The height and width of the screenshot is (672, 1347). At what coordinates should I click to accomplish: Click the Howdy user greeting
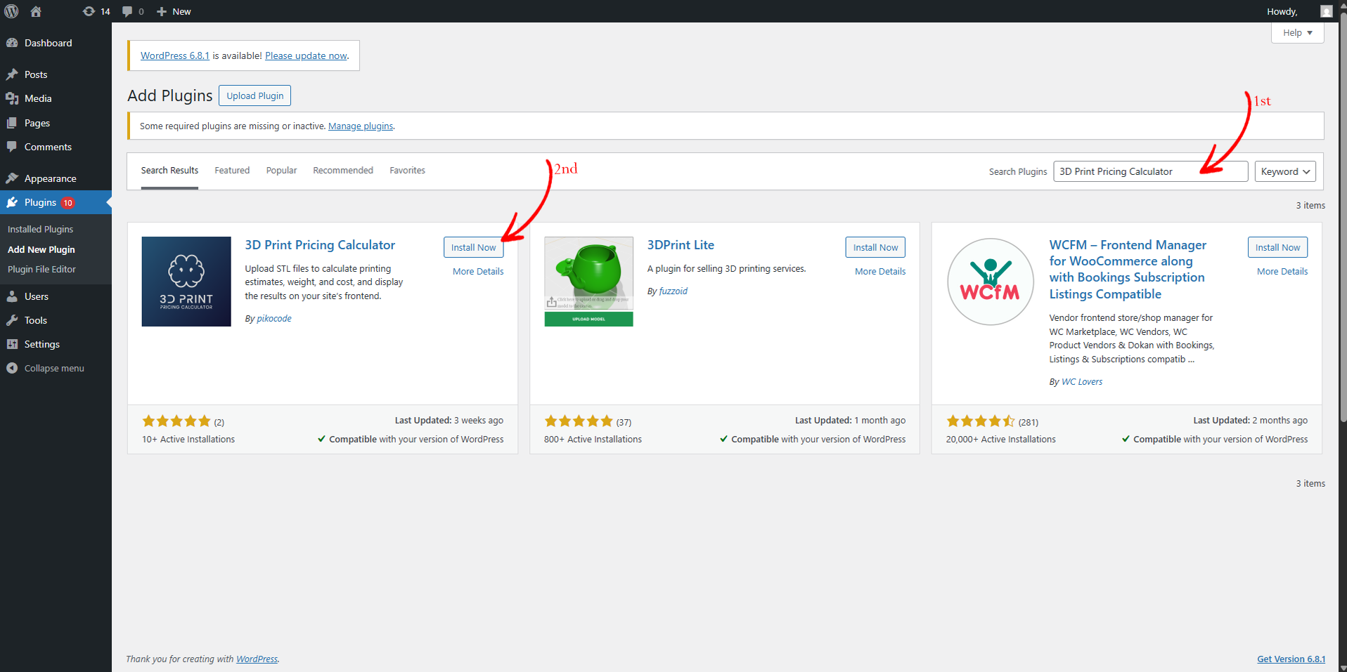(1282, 11)
